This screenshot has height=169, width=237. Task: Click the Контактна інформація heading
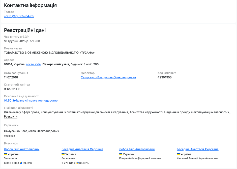pos(30,5)
